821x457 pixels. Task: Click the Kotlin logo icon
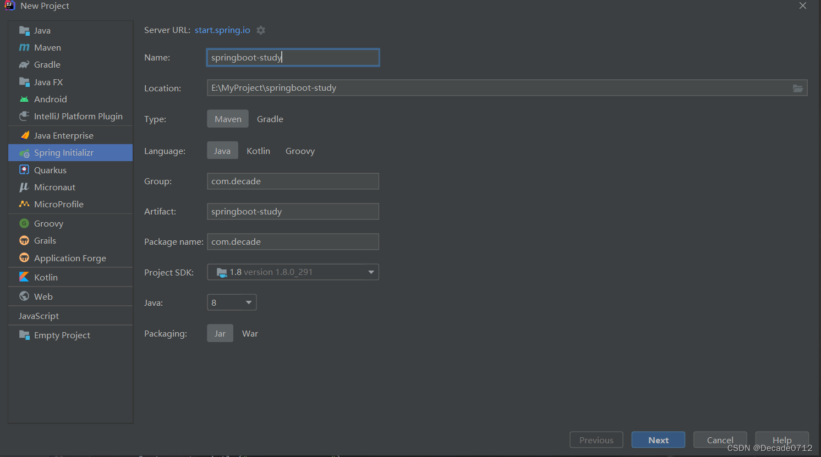(24, 277)
